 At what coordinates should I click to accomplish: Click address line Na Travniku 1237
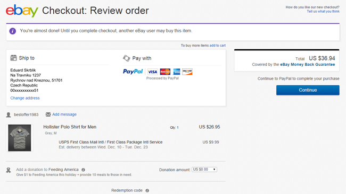26,75
